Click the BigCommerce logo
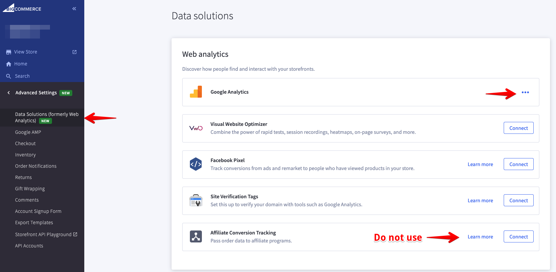The height and width of the screenshot is (272, 556). [x=22, y=8]
